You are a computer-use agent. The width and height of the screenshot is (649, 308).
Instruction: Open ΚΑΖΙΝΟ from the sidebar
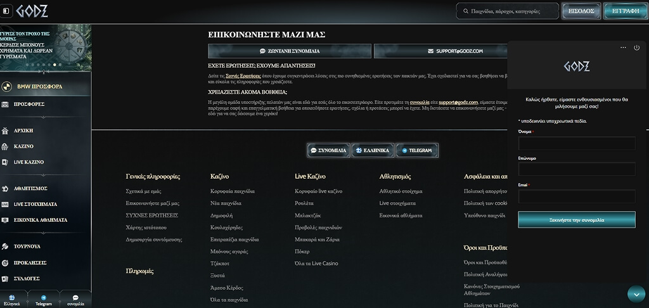pos(23,146)
